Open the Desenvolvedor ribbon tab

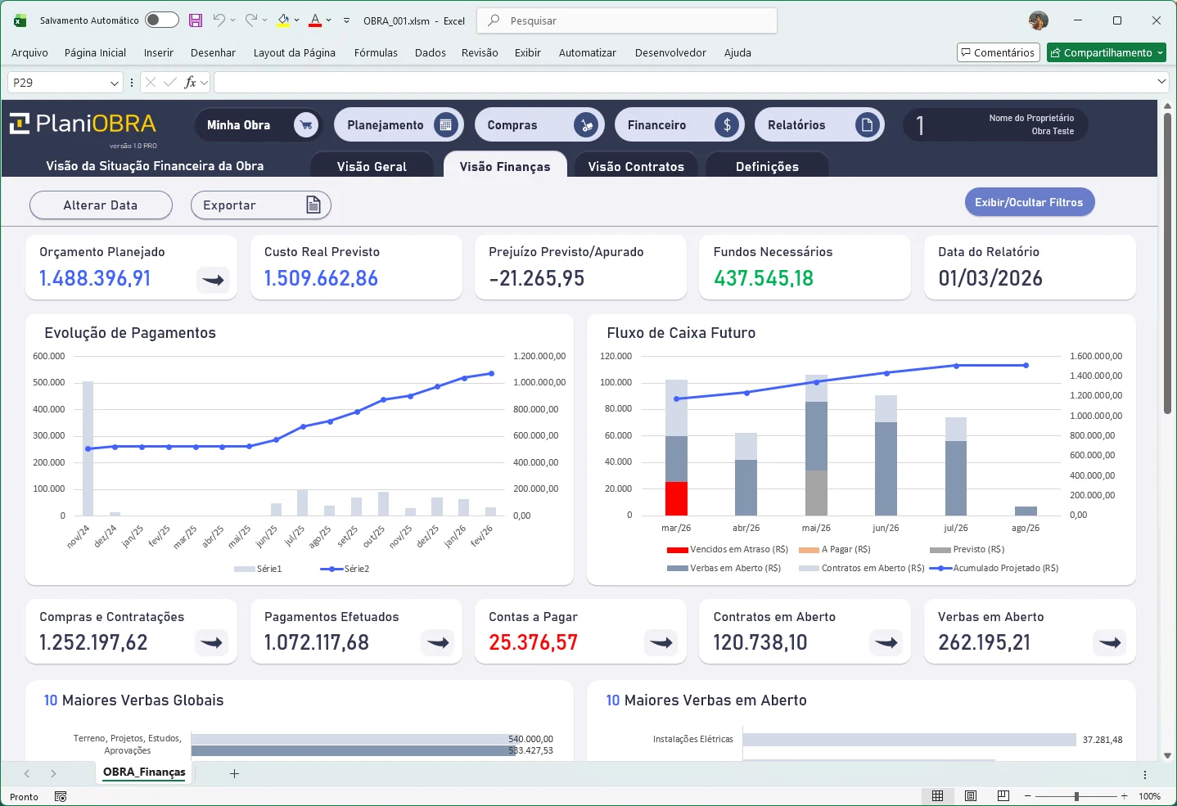[670, 52]
